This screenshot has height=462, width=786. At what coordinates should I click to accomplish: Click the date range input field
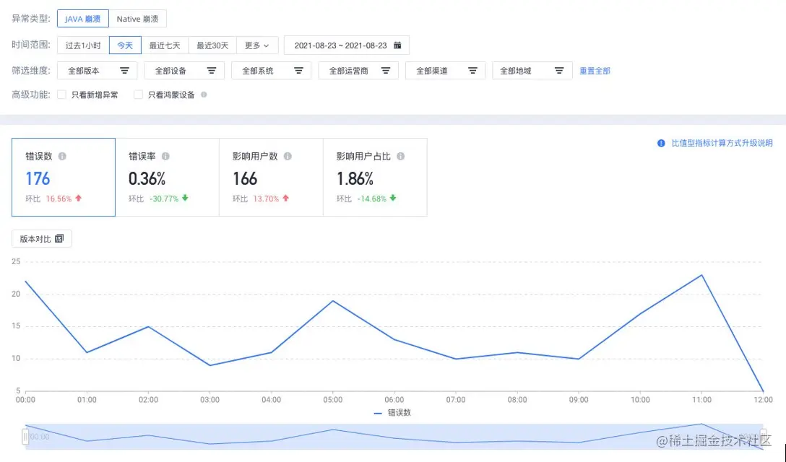346,45
